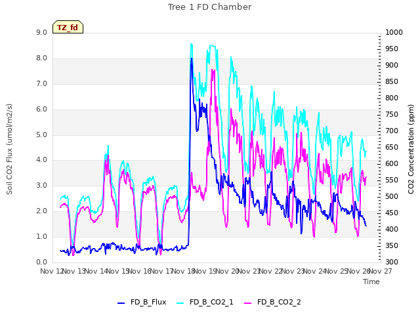This screenshot has width=420, height=315.
Task: Click the Soil CO2 Flux axis title
Action: pyautogui.click(x=9, y=149)
